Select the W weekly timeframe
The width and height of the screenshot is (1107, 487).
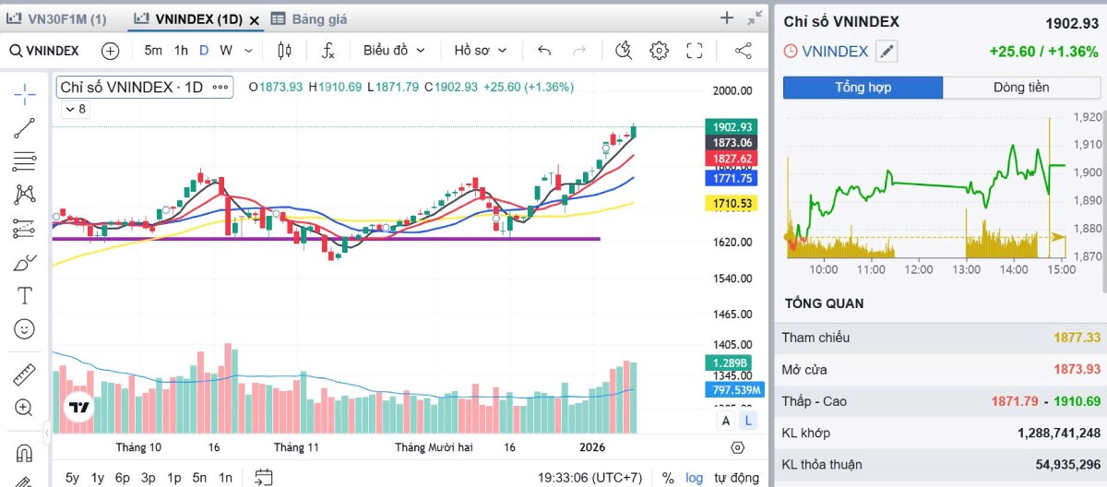click(225, 51)
